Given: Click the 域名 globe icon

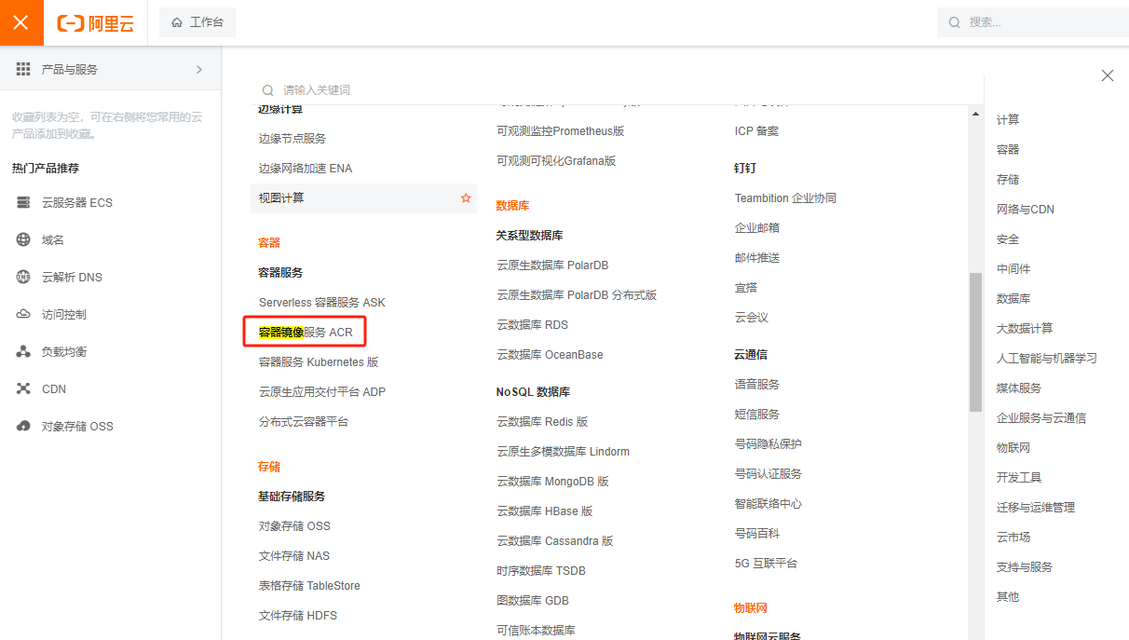Looking at the screenshot, I should [23, 239].
